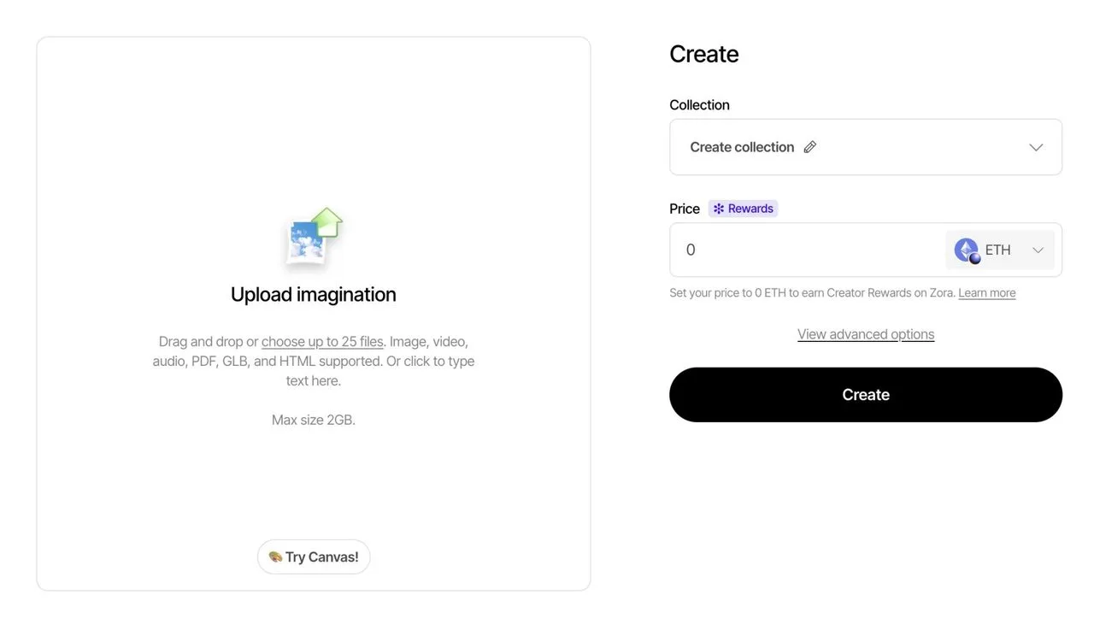This screenshot has height=624, width=1094.
Task: Open the Learn more link
Action: tap(987, 292)
